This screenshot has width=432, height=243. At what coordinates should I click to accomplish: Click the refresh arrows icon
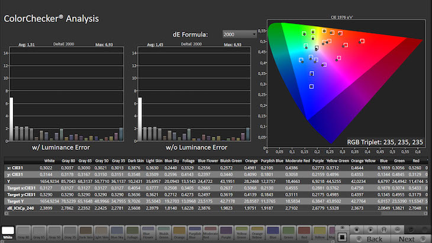411,229
